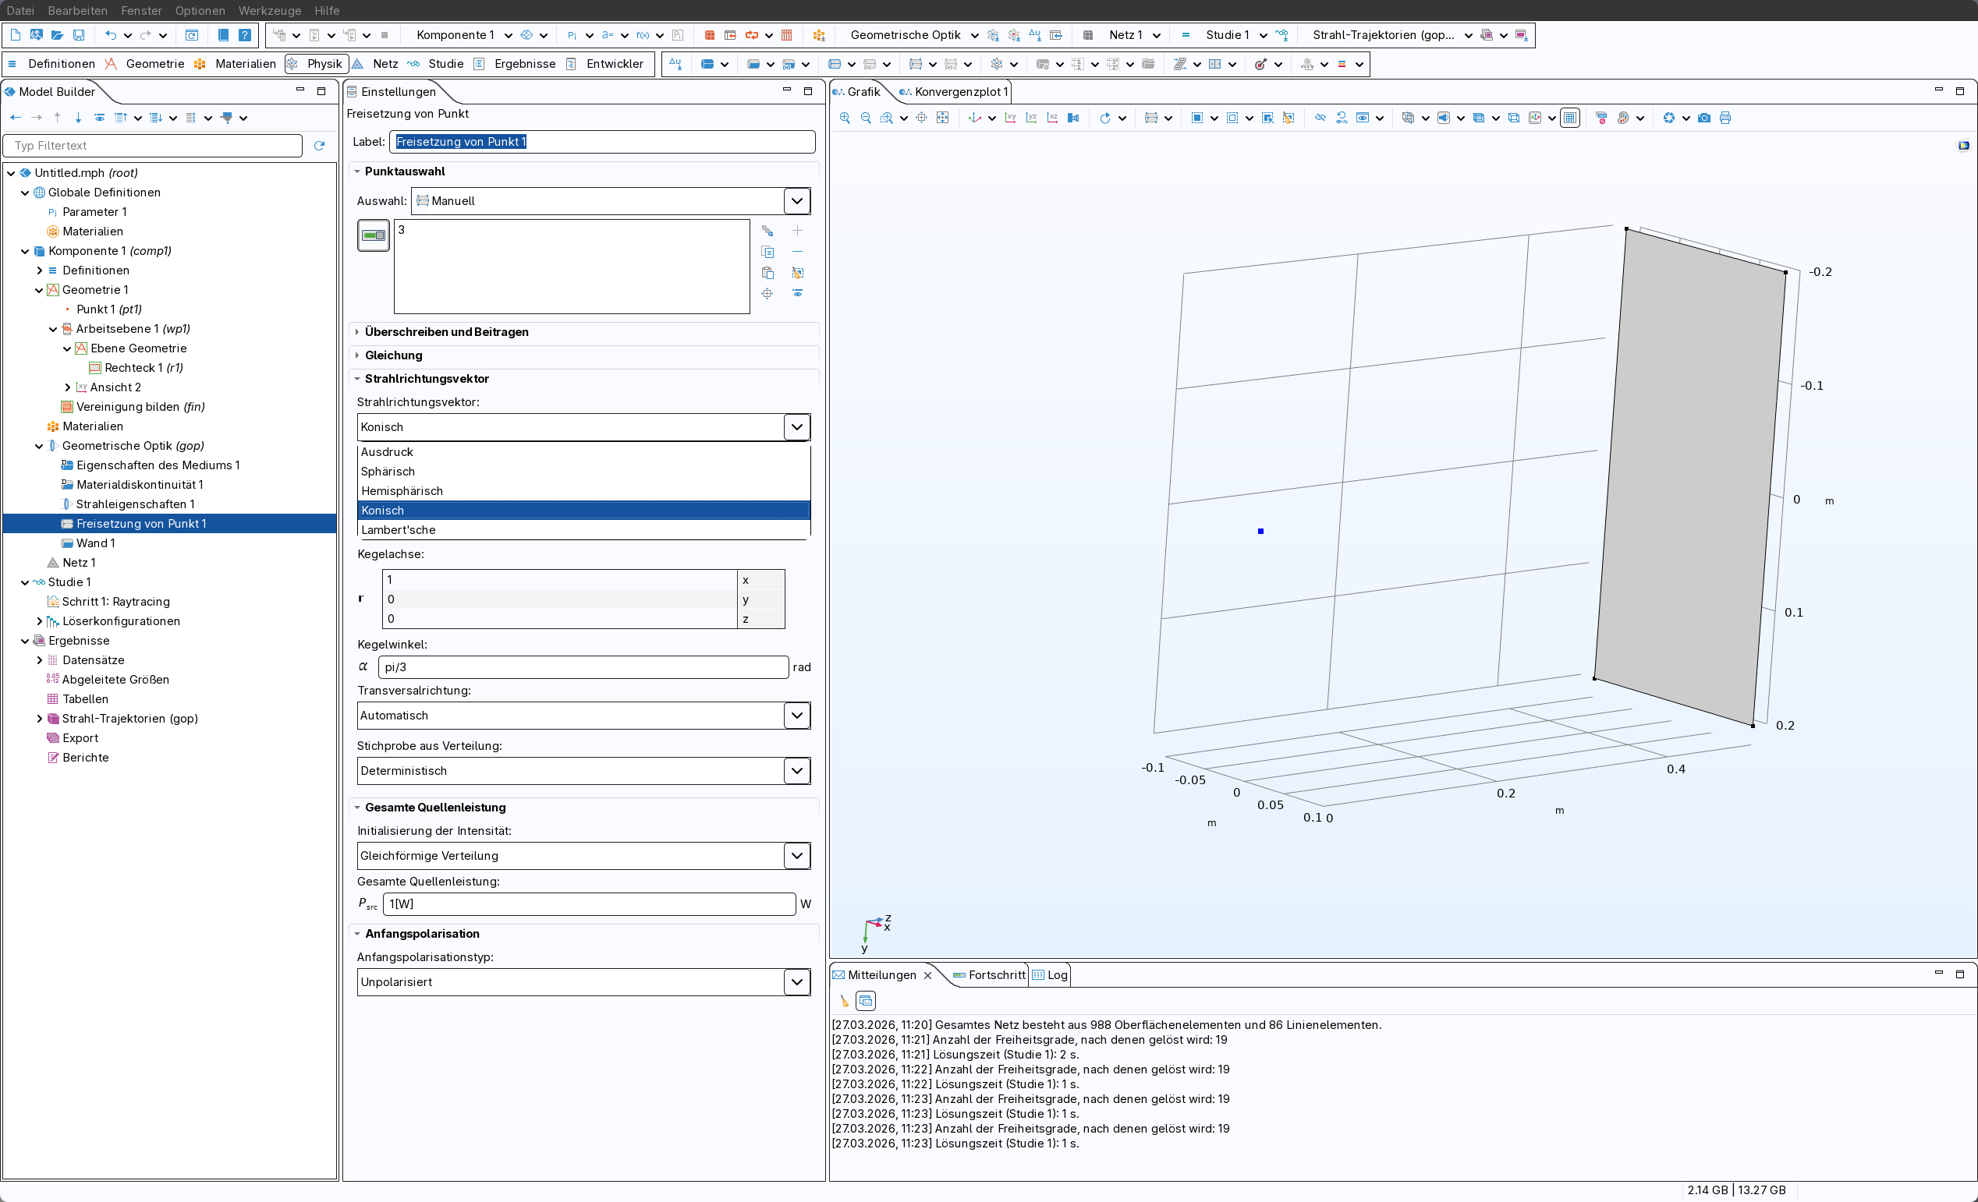Click the undo icon in toolbar
This screenshot has height=1202, width=1978.
(x=111, y=35)
